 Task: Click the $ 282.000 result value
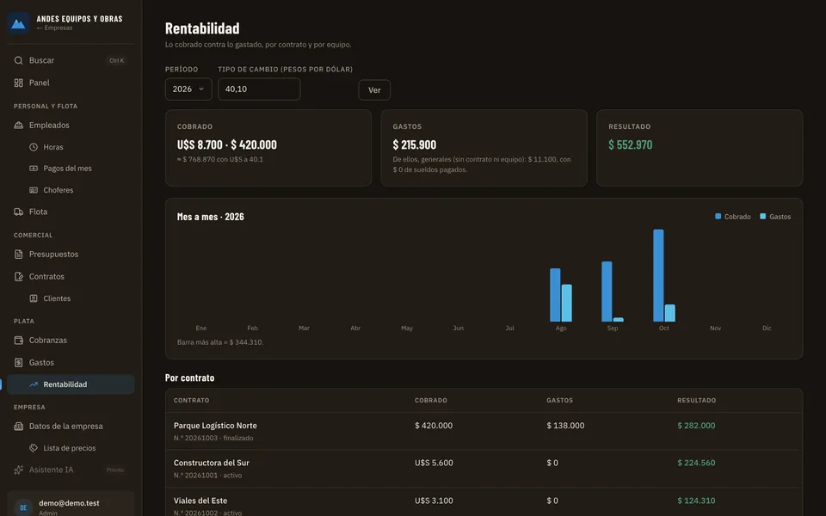coord(696,426)
